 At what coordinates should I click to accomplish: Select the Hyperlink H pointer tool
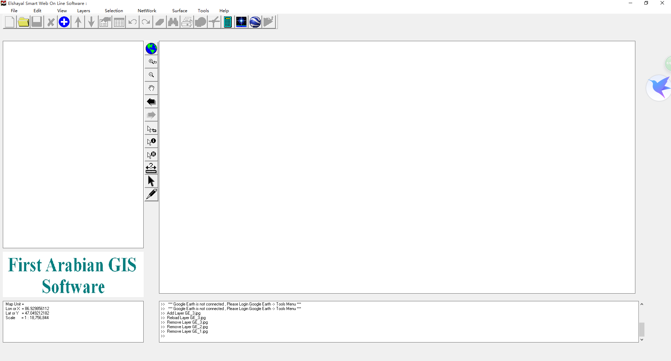coord(151,155)
